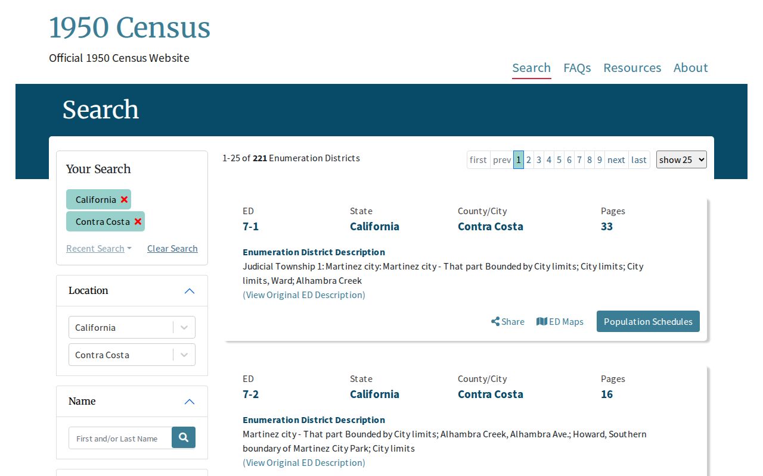The image size is (763, 476).
Task: Click California in the 7-2 result
Action: pyautogui.click(x=375, y=394)
